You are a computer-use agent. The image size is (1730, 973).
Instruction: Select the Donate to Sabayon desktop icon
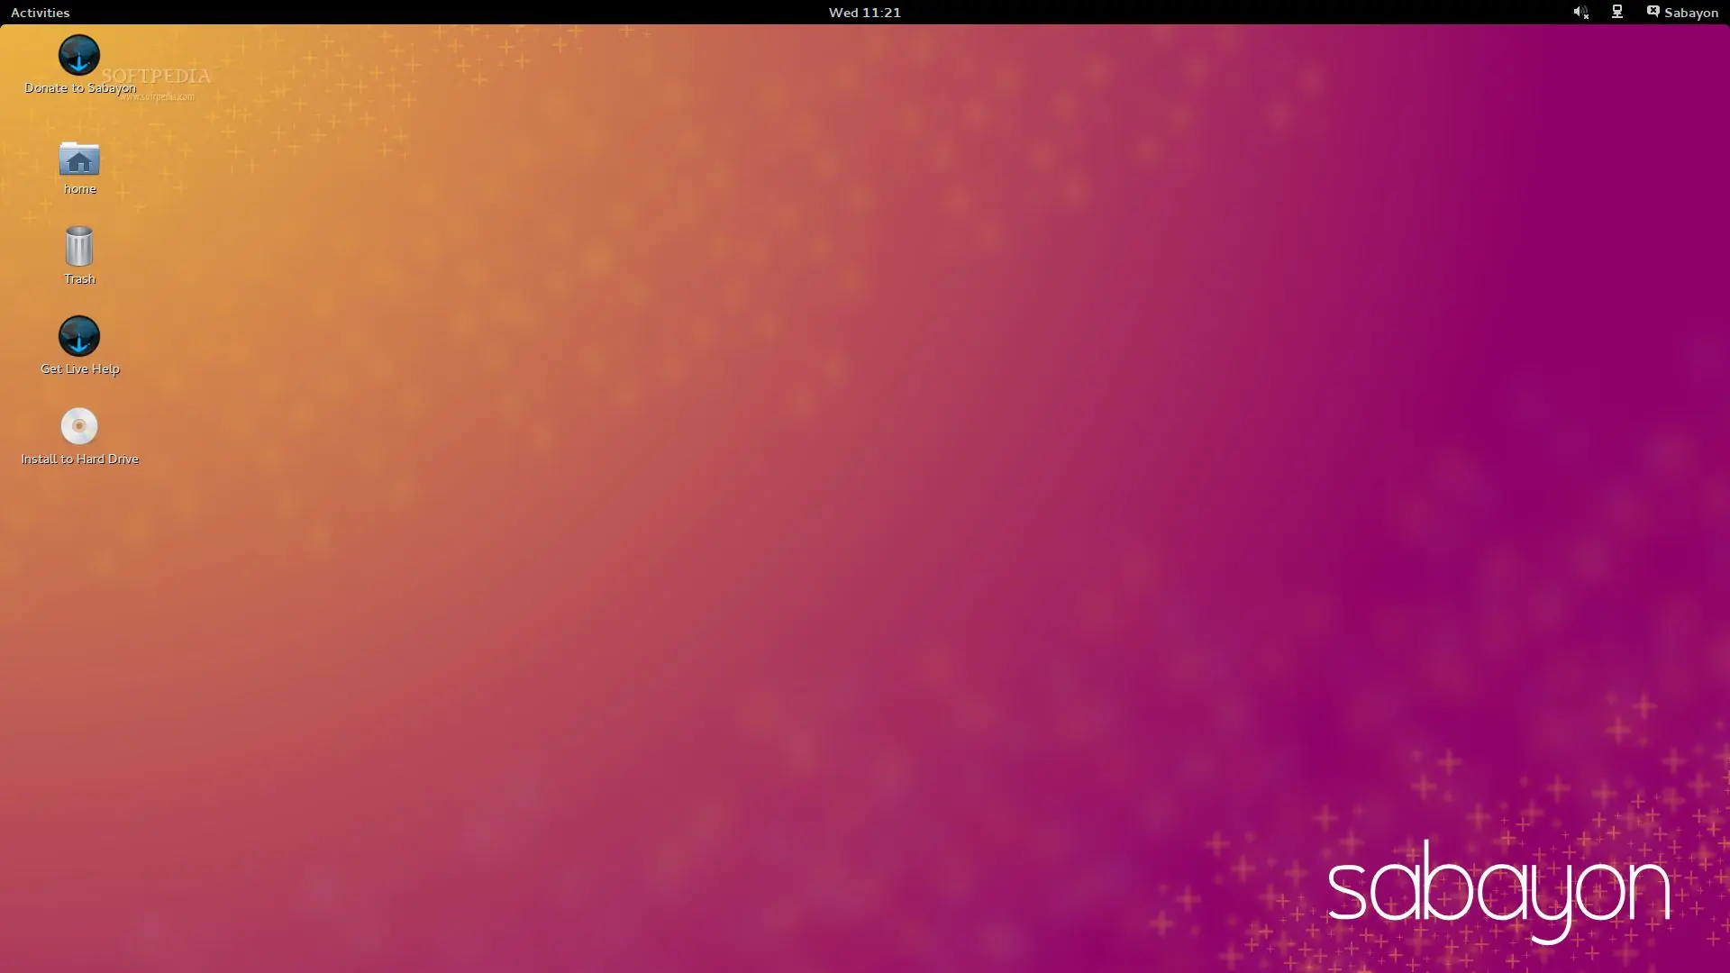click(x=79, y=55)
